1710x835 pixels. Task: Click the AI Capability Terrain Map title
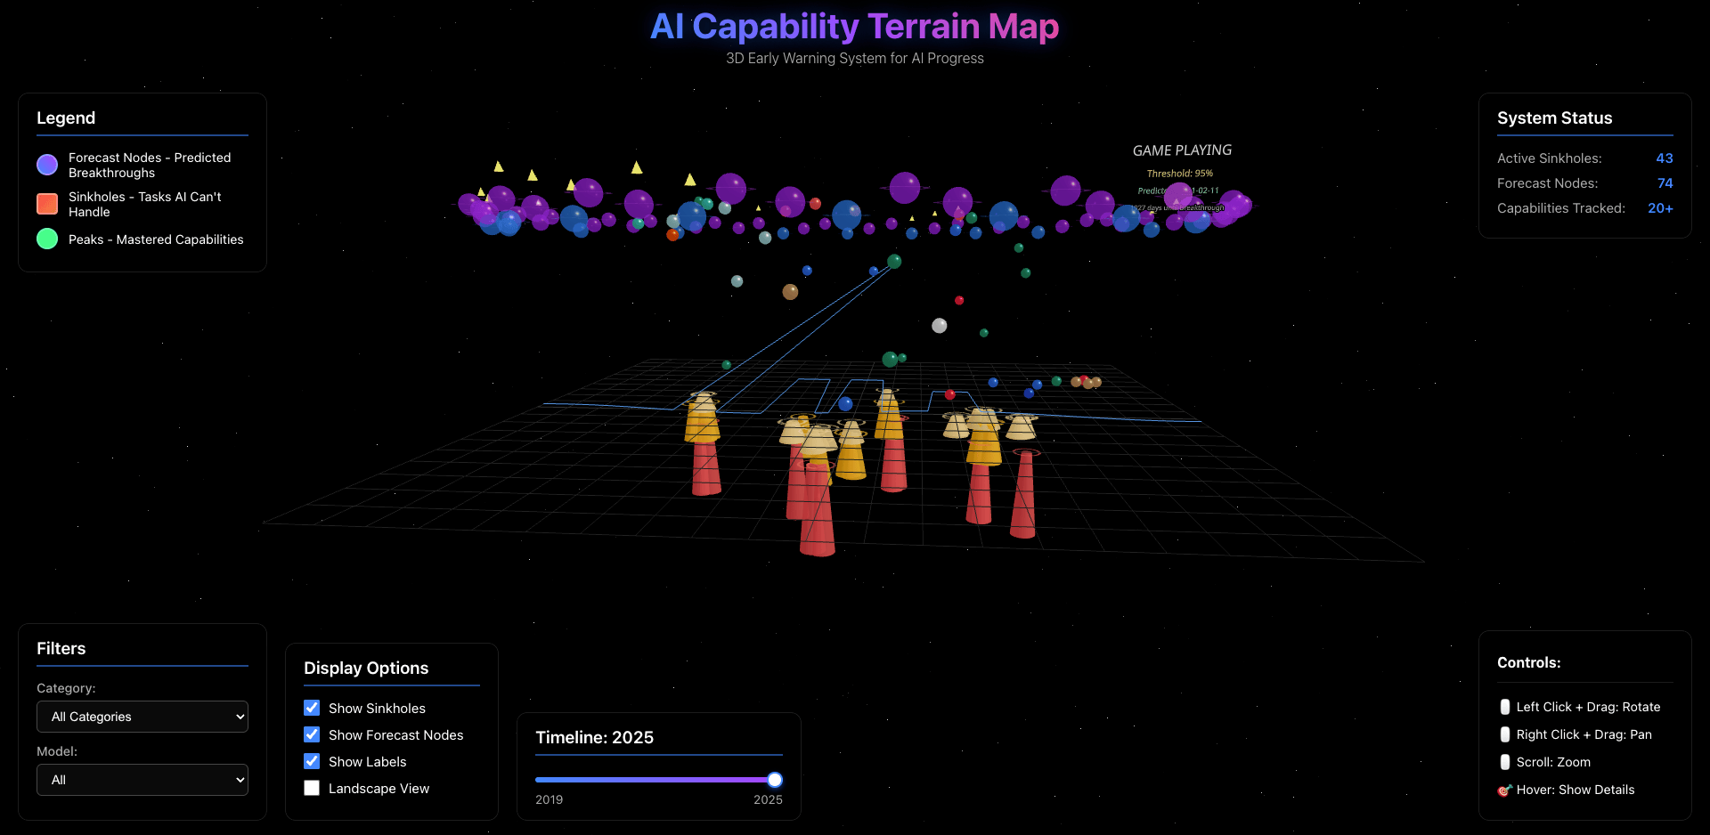pos(854,27)
